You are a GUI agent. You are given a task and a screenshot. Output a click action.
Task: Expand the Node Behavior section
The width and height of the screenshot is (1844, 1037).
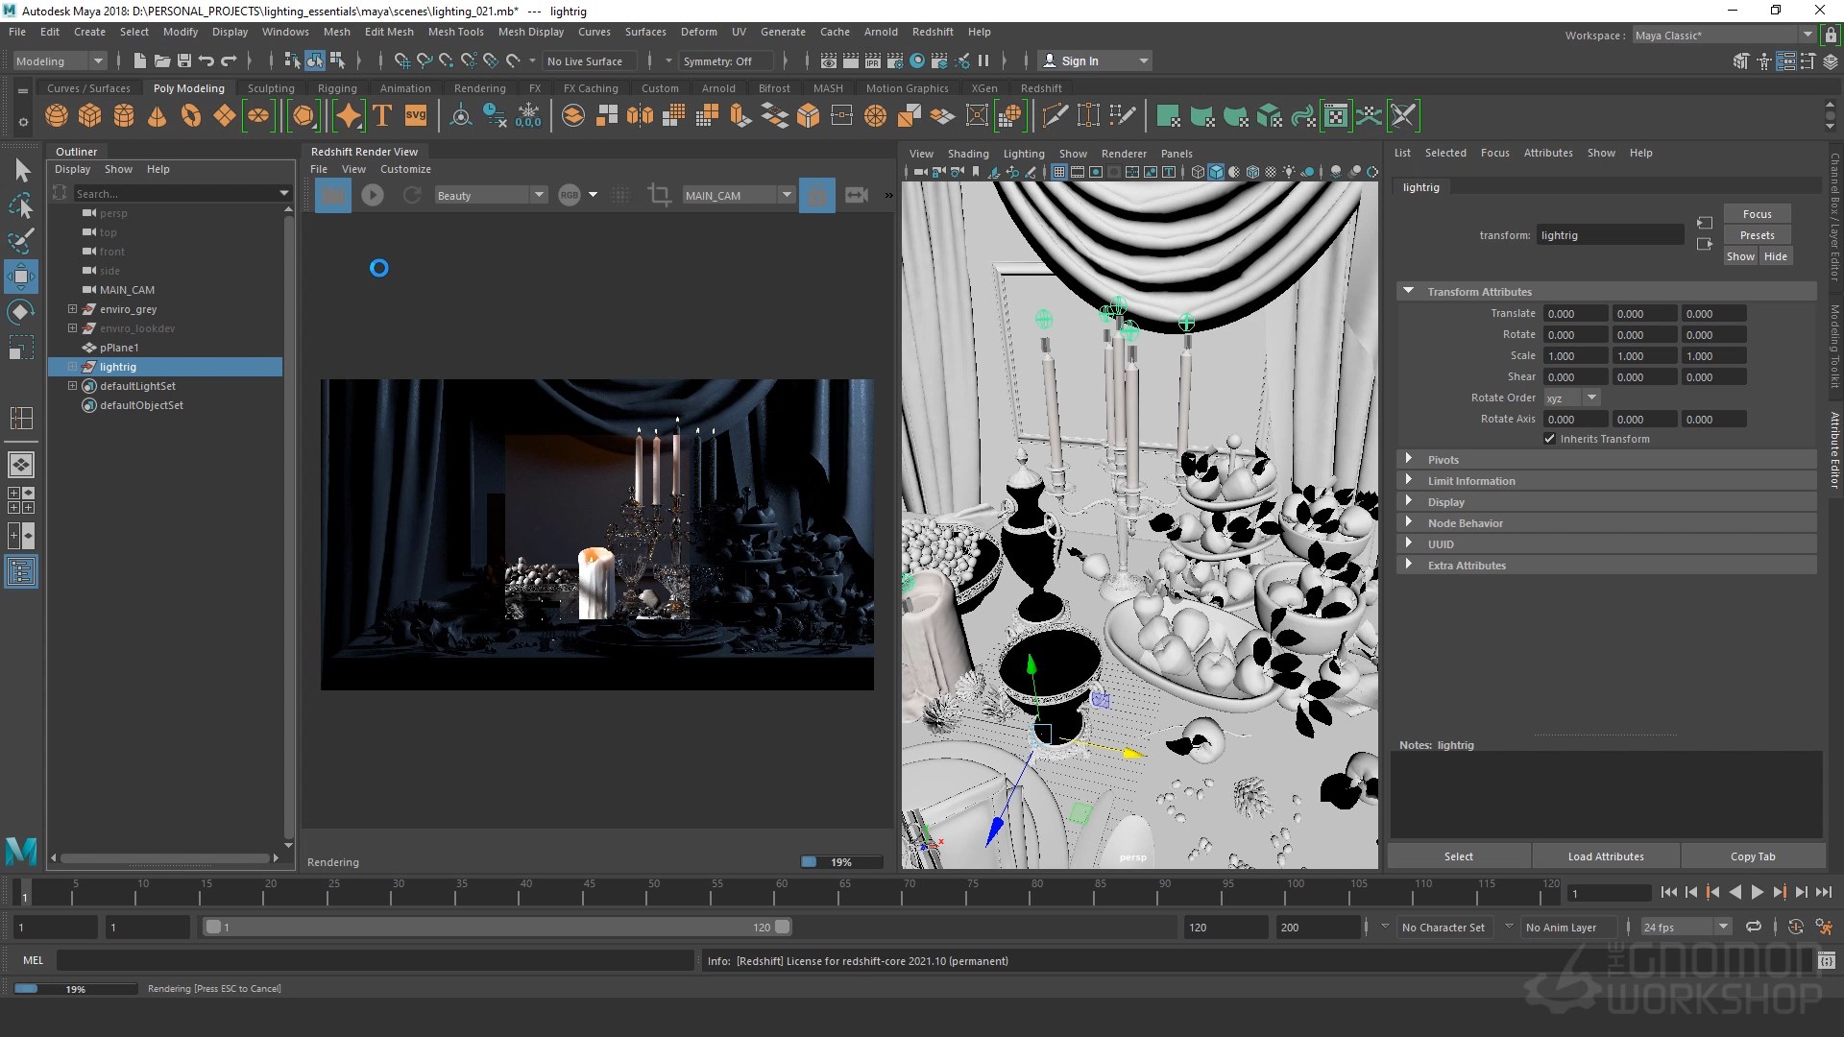click(x=1465, y=522)
